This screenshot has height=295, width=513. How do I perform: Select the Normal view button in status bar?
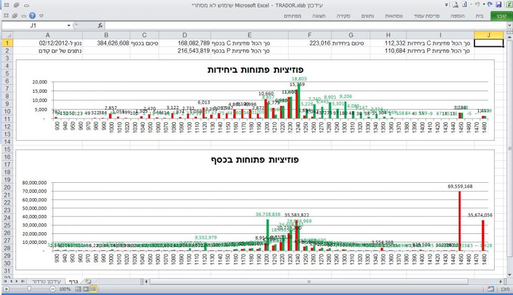pos(92,289)
